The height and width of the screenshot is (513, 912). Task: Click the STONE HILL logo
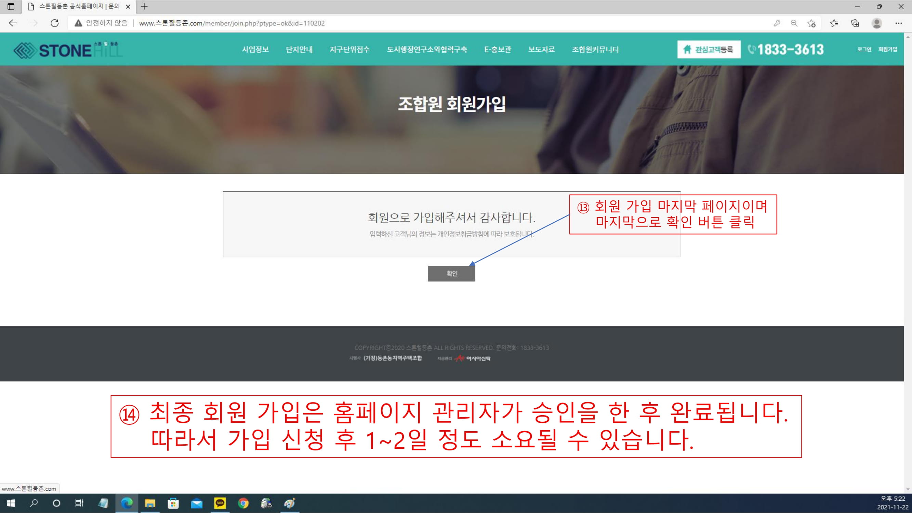pos(67,50)
